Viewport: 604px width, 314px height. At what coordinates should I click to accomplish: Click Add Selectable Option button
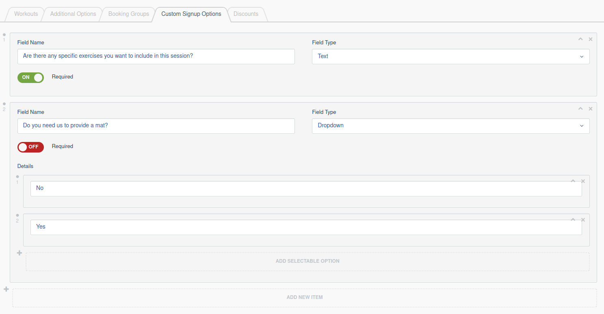point(307,262)
